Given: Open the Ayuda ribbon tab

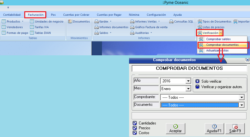Looking at the screenshot, I should [x=178, y=15].
